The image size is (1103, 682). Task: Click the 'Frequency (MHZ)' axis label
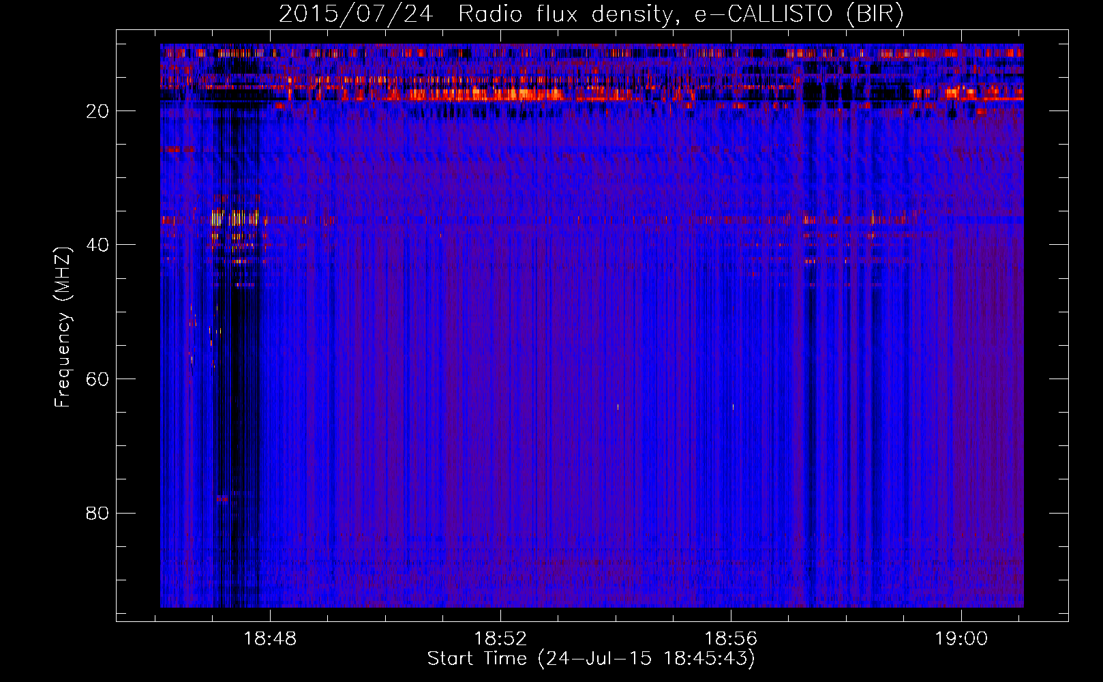tap(63, 327)
